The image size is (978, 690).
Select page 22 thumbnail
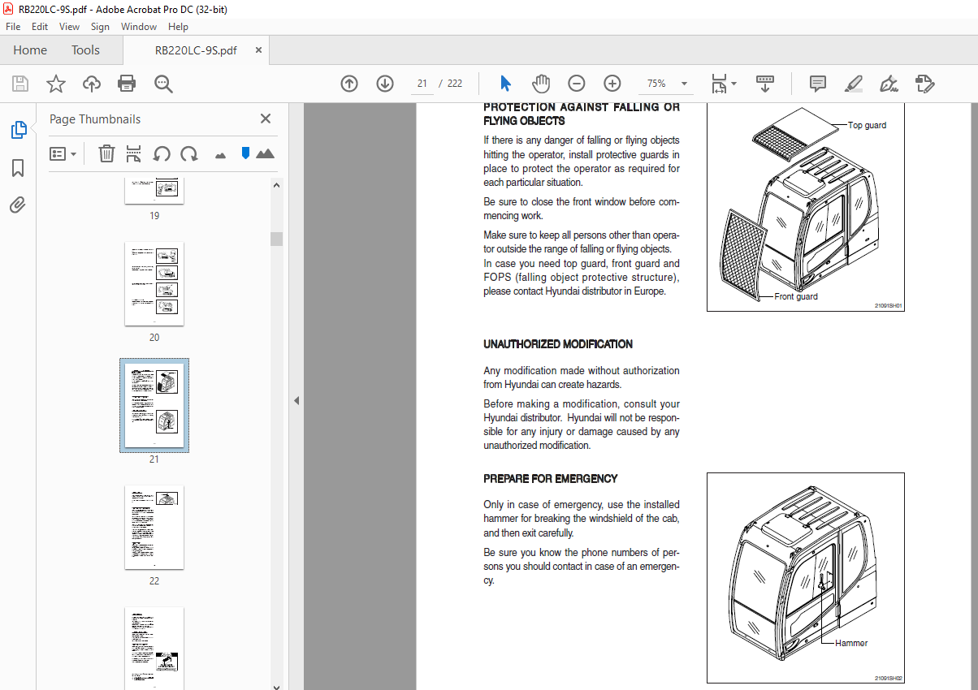154,528
